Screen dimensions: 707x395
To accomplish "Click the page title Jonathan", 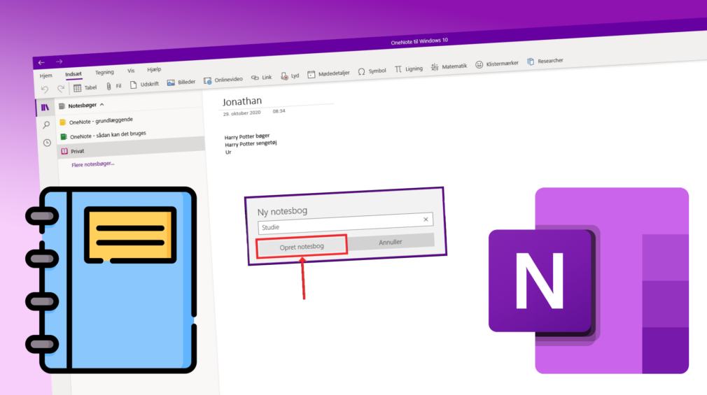I will point(242,101).
